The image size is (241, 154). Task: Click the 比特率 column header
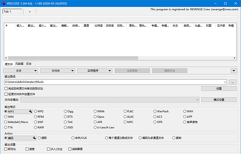coord(99,26)
